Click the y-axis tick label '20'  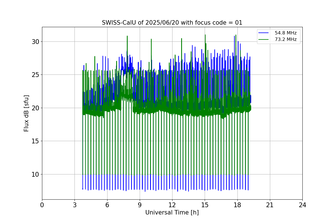pyautogui.click(x=36, y=108)
